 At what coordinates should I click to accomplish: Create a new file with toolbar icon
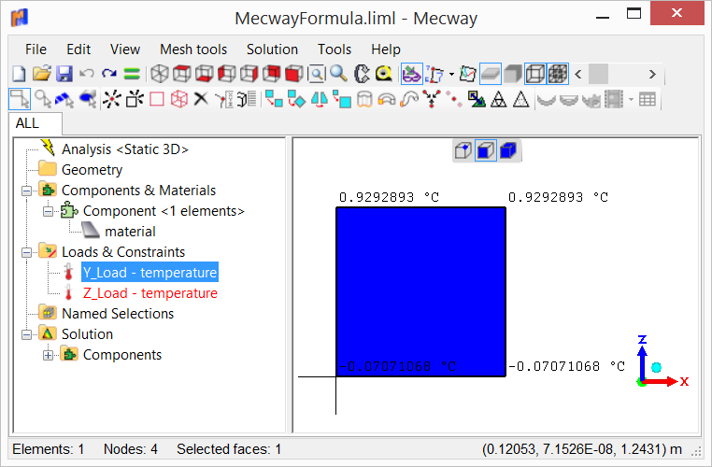click(20, 74)
